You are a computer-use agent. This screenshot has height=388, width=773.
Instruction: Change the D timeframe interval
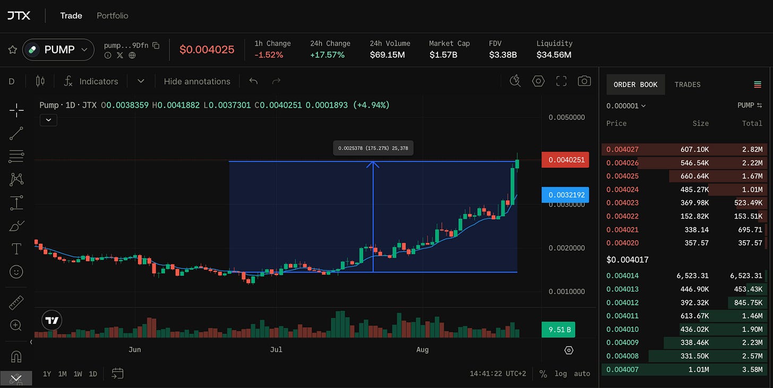coord(12,81)
